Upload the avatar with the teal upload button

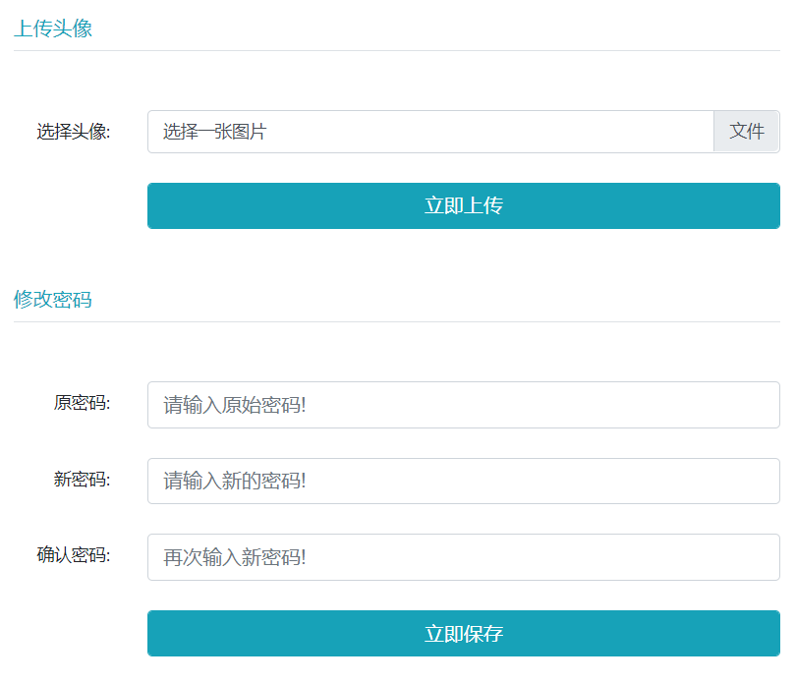(463, 205)
